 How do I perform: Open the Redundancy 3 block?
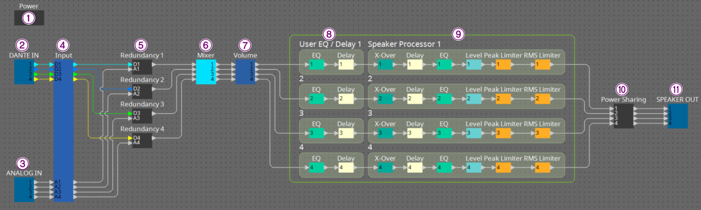coord(142,116)
